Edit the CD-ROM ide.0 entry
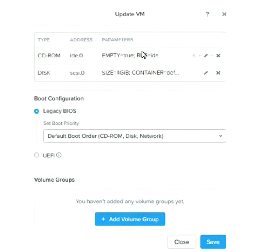267x252 pixels. click(x=206, y=55)
